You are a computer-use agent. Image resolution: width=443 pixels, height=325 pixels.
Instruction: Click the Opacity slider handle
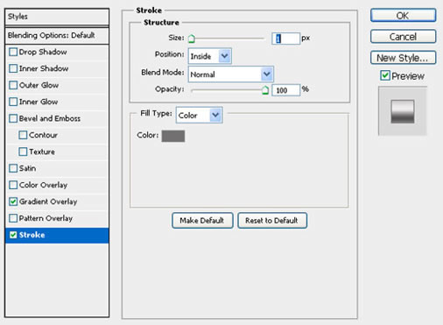265,90
